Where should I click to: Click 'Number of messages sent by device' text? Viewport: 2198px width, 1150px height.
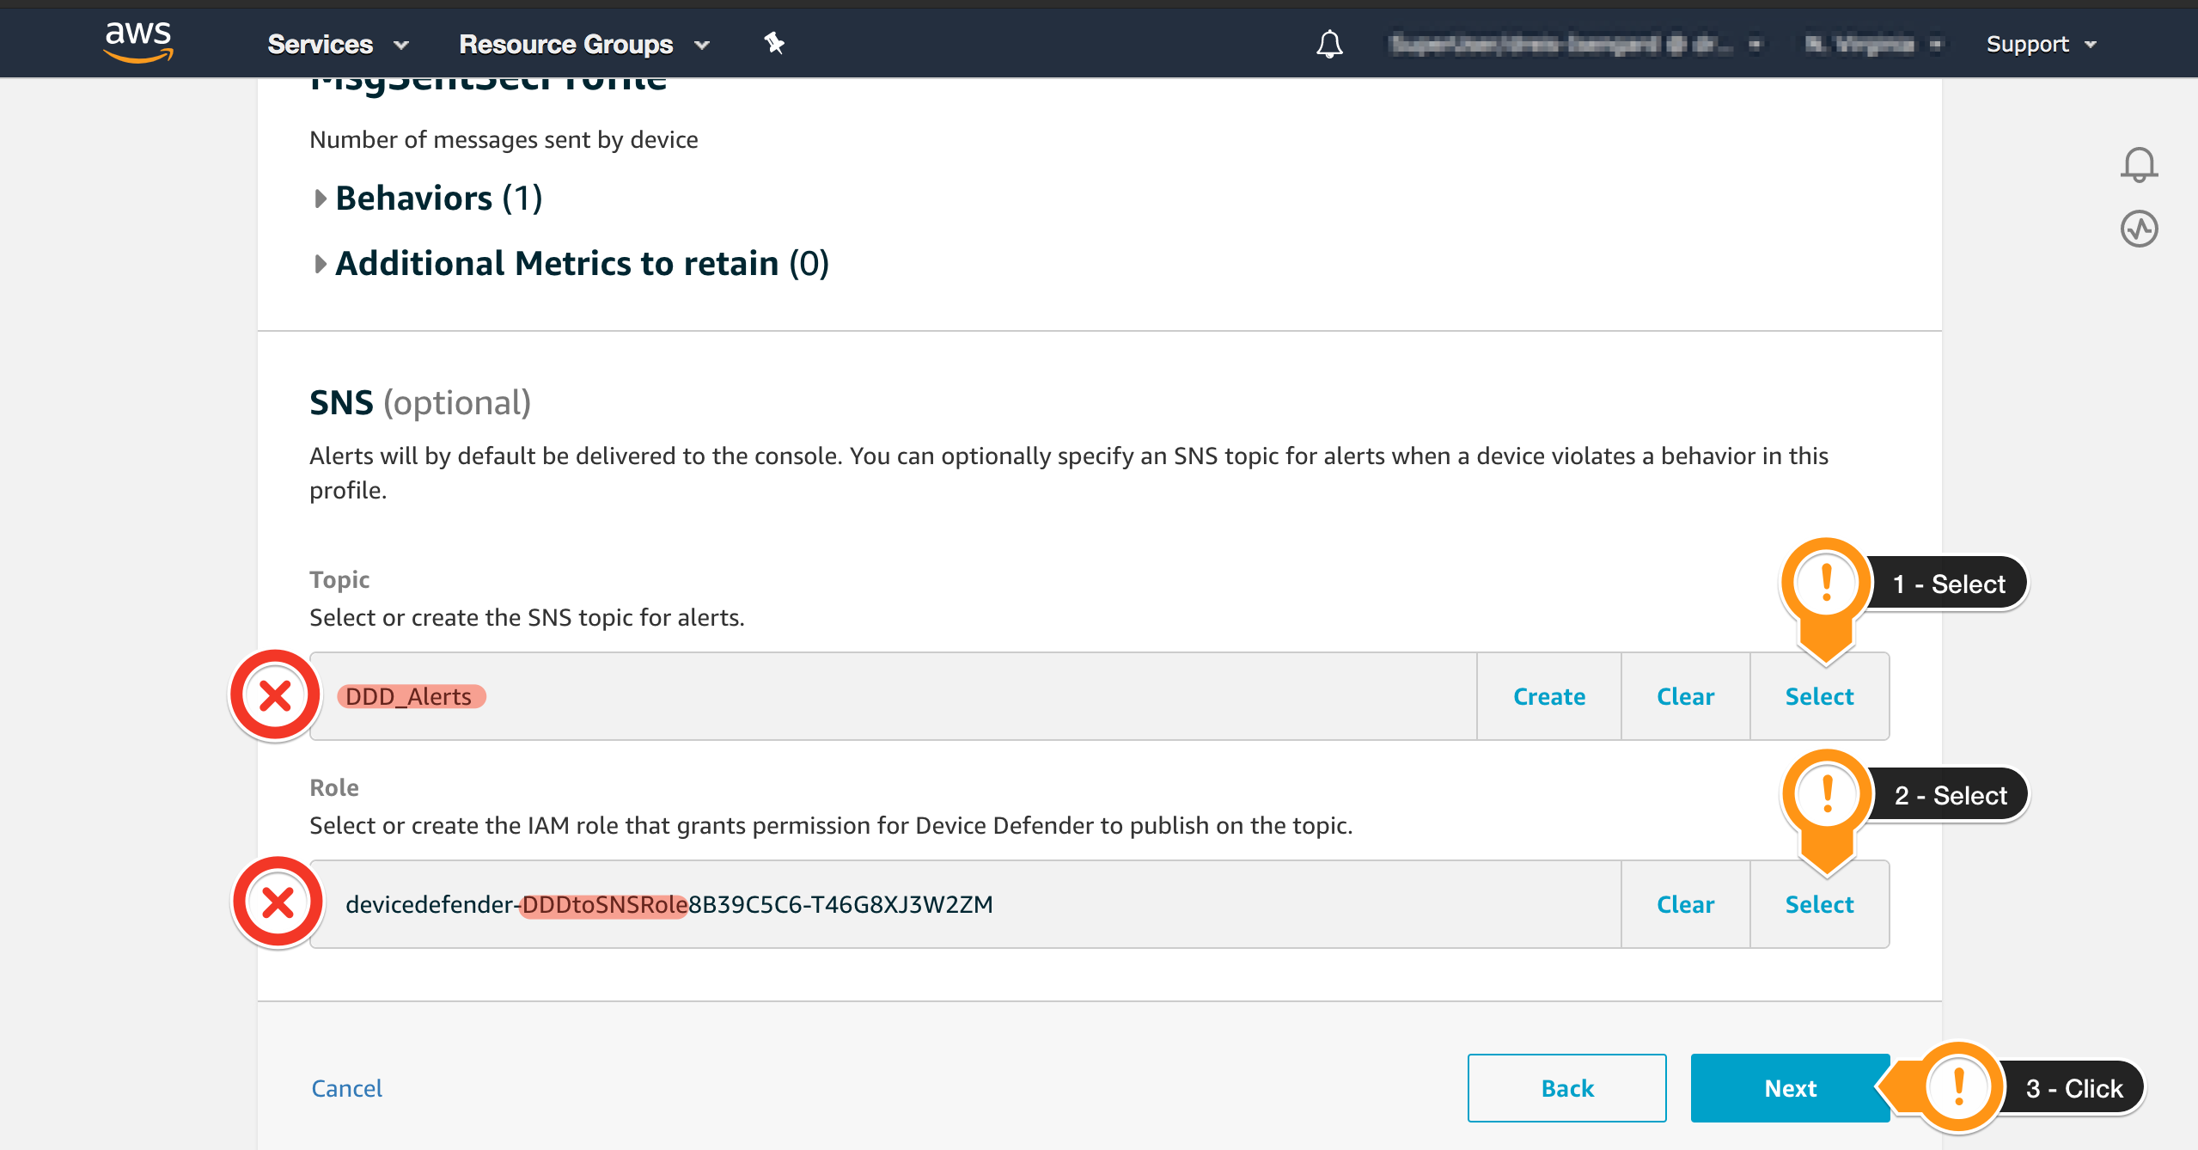point(504,139)
